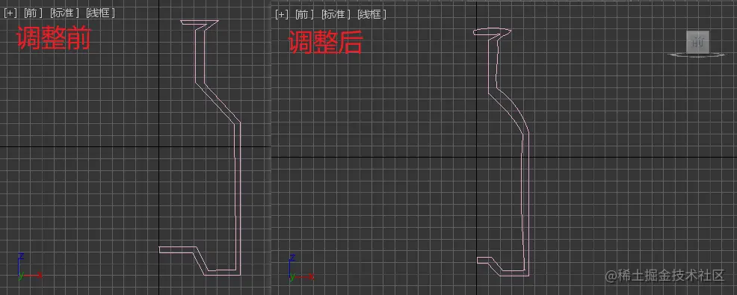Image resolution: width=737 pixels, height=295 pixels.
Task: Open the 线框 display menu in right viewport
Action: pyautogui.click(x=371, y=14)
